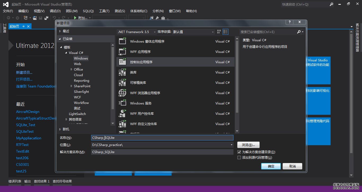Select the Windows 服务 template icon
The width and height of the screenshot is (362, 192).
122,103
